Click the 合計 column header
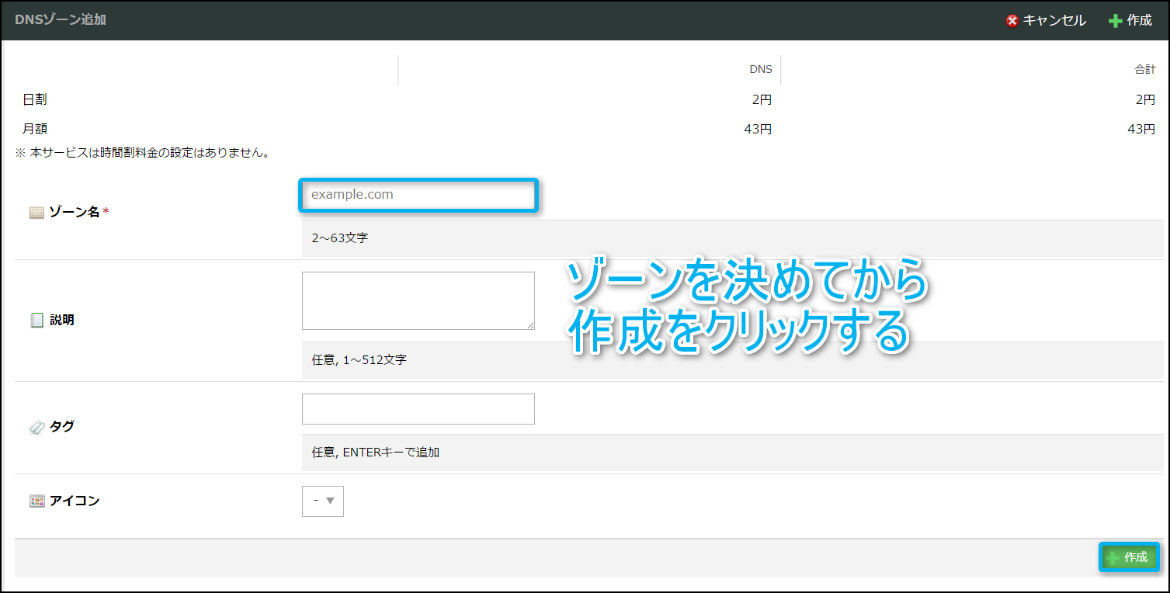Viewport: 1170px width, 593px height. coord(1144,69)
